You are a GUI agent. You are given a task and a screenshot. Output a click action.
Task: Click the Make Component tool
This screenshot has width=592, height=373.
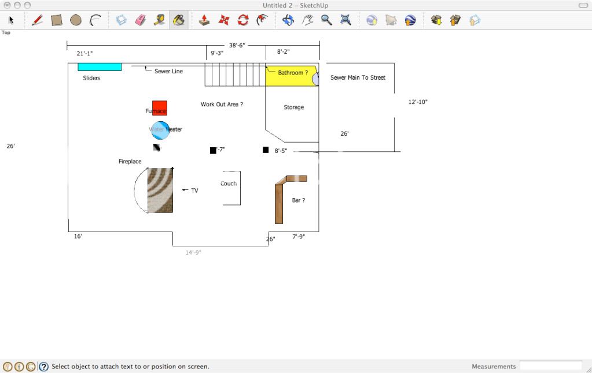pos(121,20)
